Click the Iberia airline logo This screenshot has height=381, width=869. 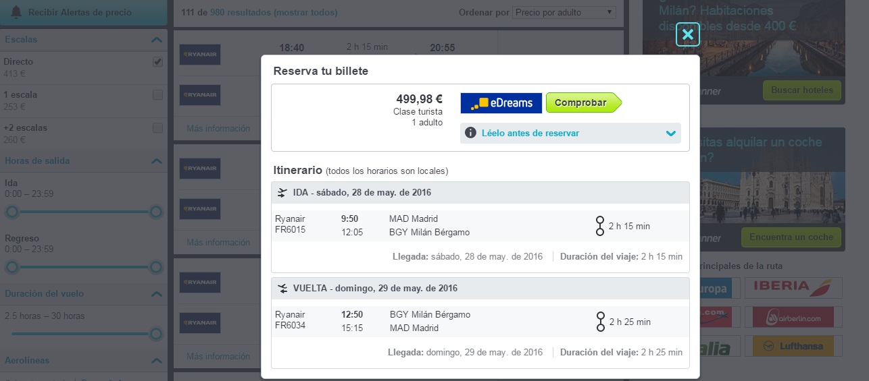793,287
